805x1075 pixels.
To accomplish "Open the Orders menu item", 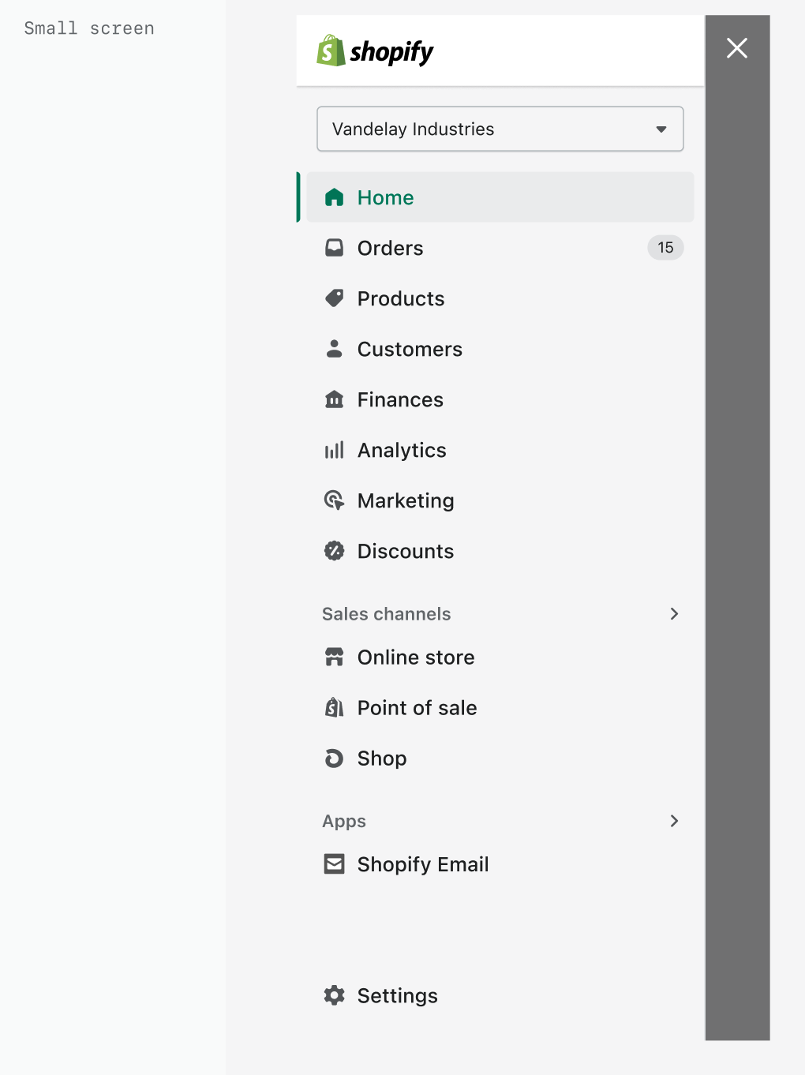I will coord(500,248).
